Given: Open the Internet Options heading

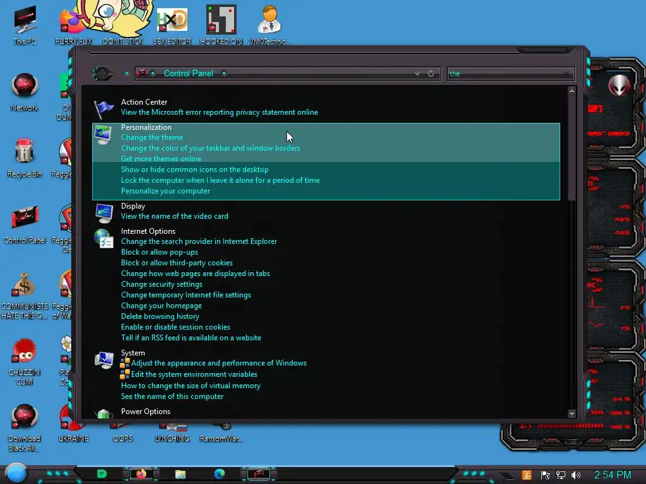Looking at the screenshot, I should point(148,231).
